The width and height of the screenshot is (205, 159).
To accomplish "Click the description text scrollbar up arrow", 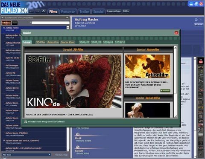I will point(195,58).
